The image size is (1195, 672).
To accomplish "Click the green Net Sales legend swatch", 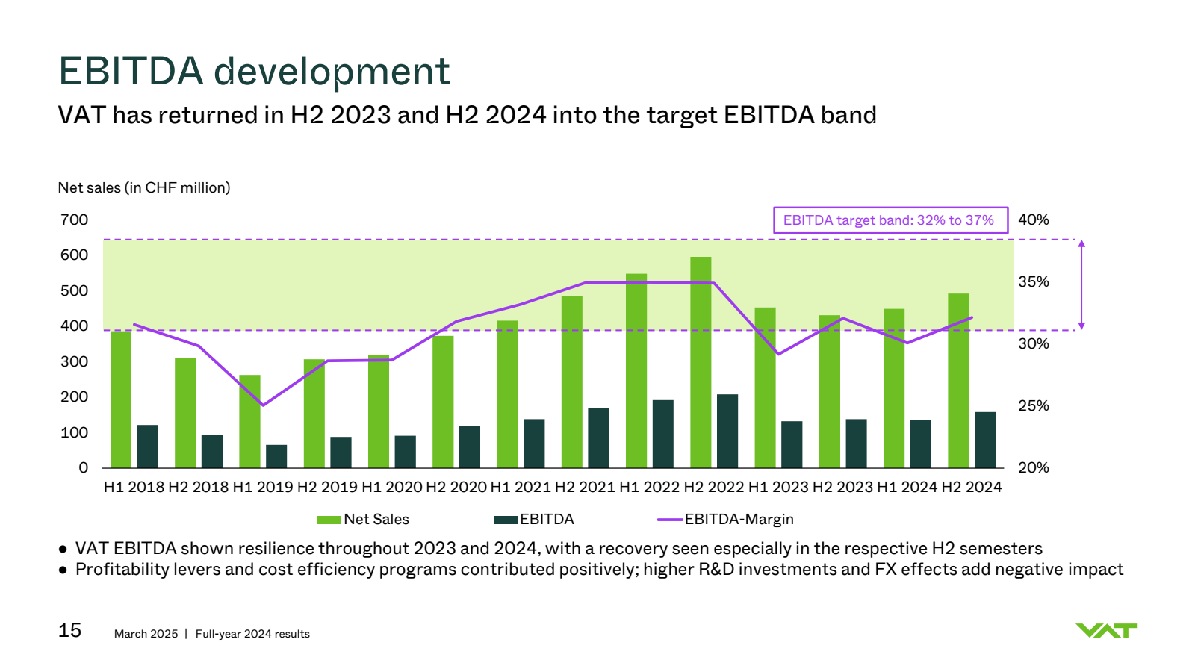I will click(329, 520).
